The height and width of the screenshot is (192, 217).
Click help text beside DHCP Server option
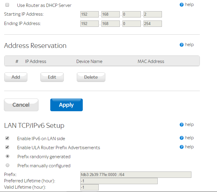click(x=189, y=5)
